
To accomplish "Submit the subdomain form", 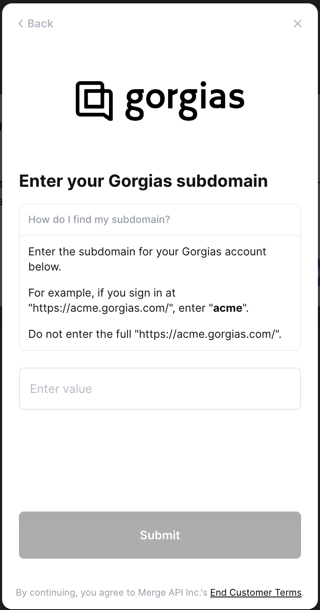I will 160,535.
